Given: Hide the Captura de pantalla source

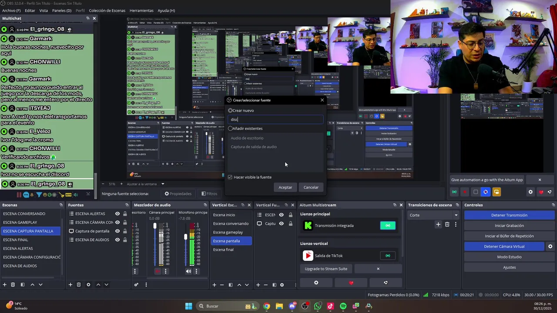Looking at the screenshot, I should click(x=117, y=231).
